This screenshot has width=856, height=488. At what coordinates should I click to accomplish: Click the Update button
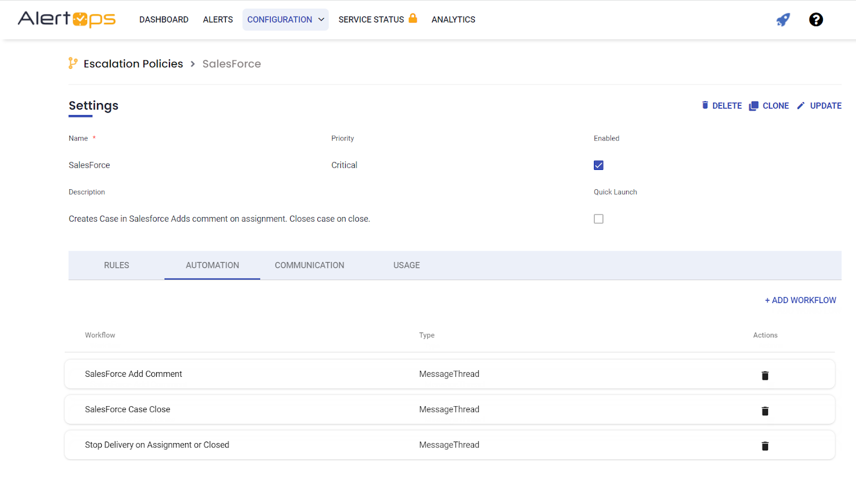pyautogui.click(x=819, y=106)
